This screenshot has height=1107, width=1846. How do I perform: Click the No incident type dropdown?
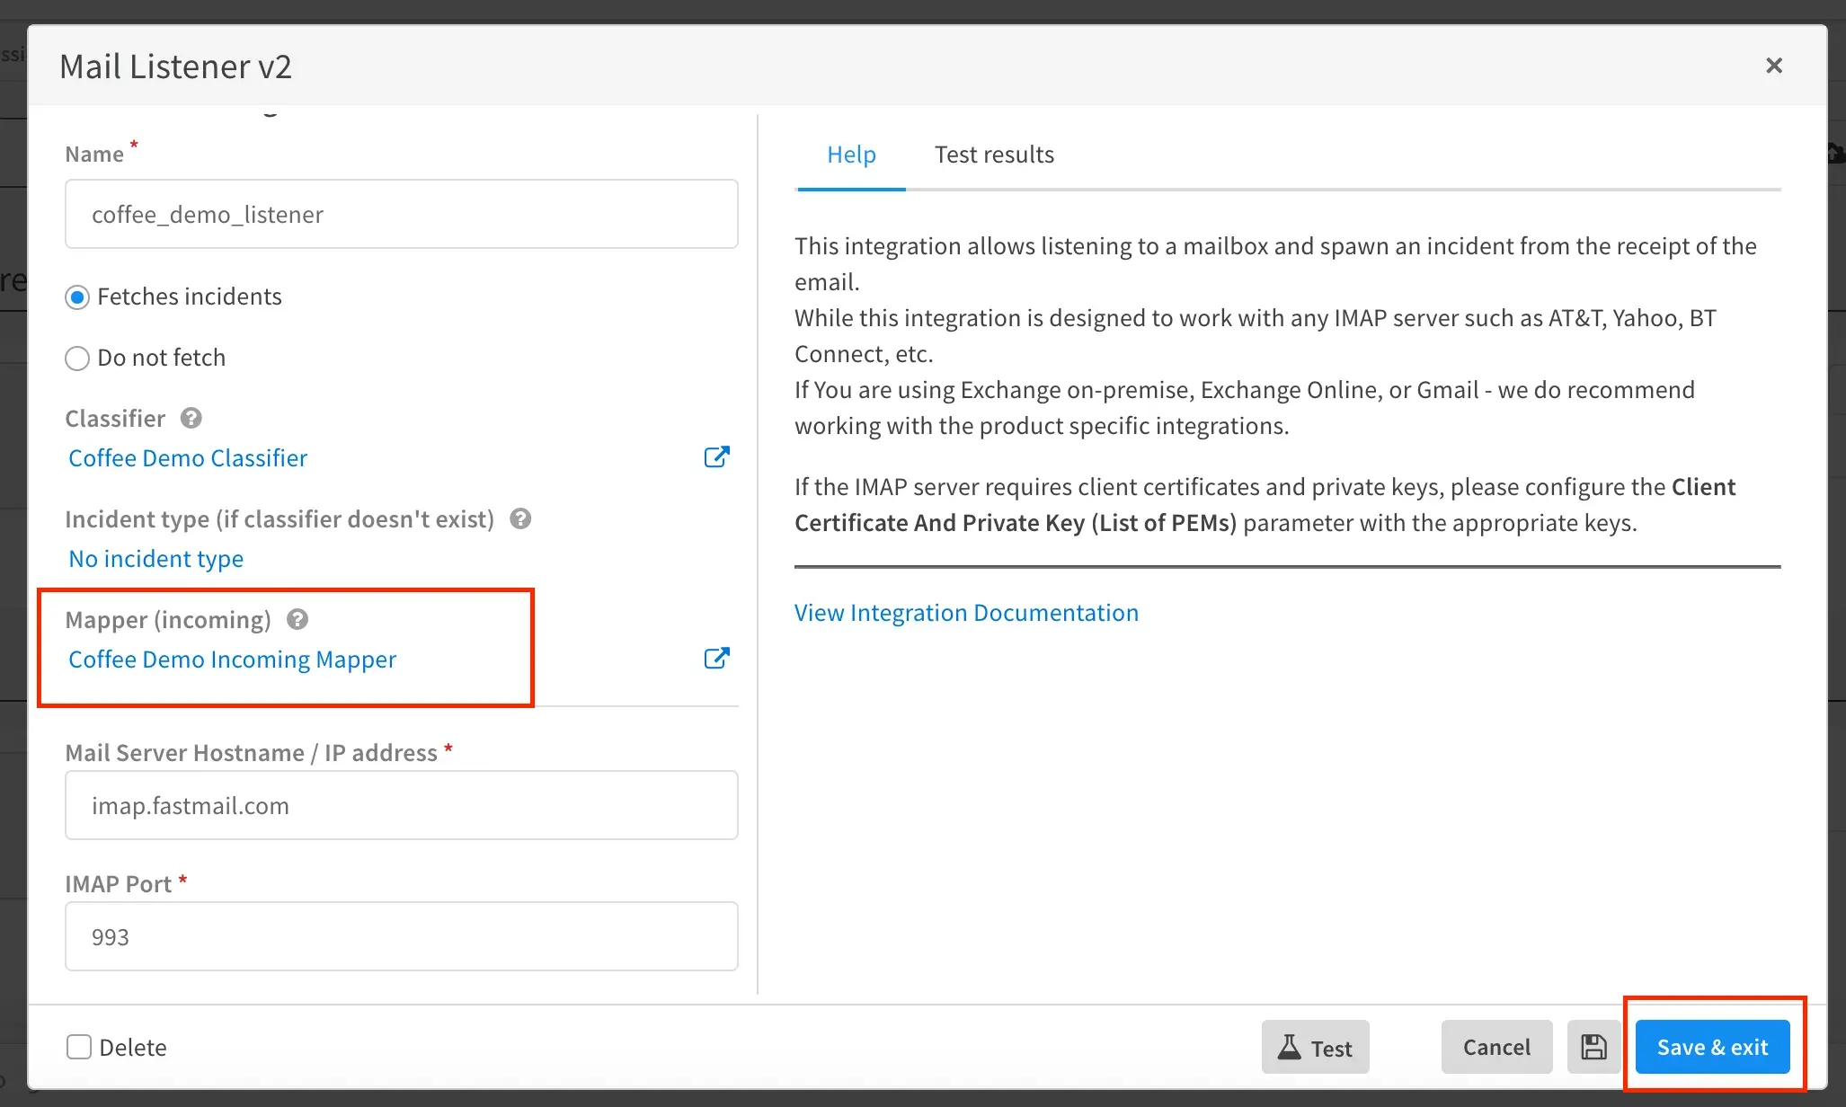click(155, 556)
